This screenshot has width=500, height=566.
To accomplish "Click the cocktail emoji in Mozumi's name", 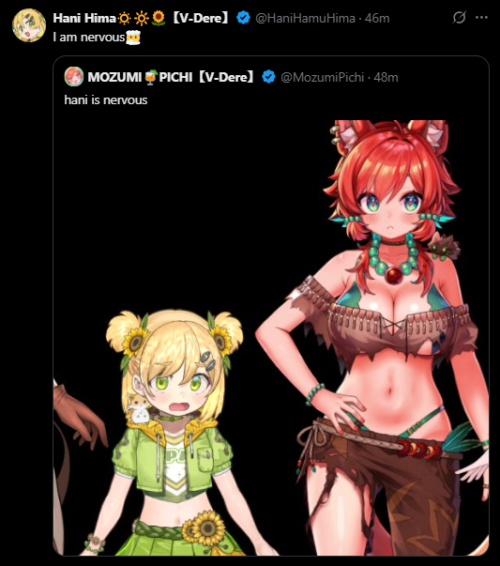I will [x=150, y=77].
